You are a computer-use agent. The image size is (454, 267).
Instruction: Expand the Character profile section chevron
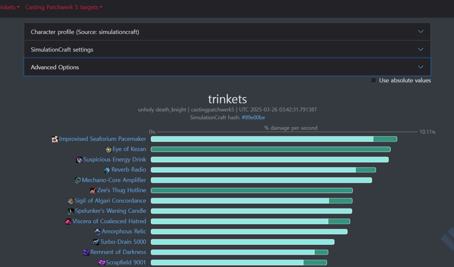coord(421,32)
